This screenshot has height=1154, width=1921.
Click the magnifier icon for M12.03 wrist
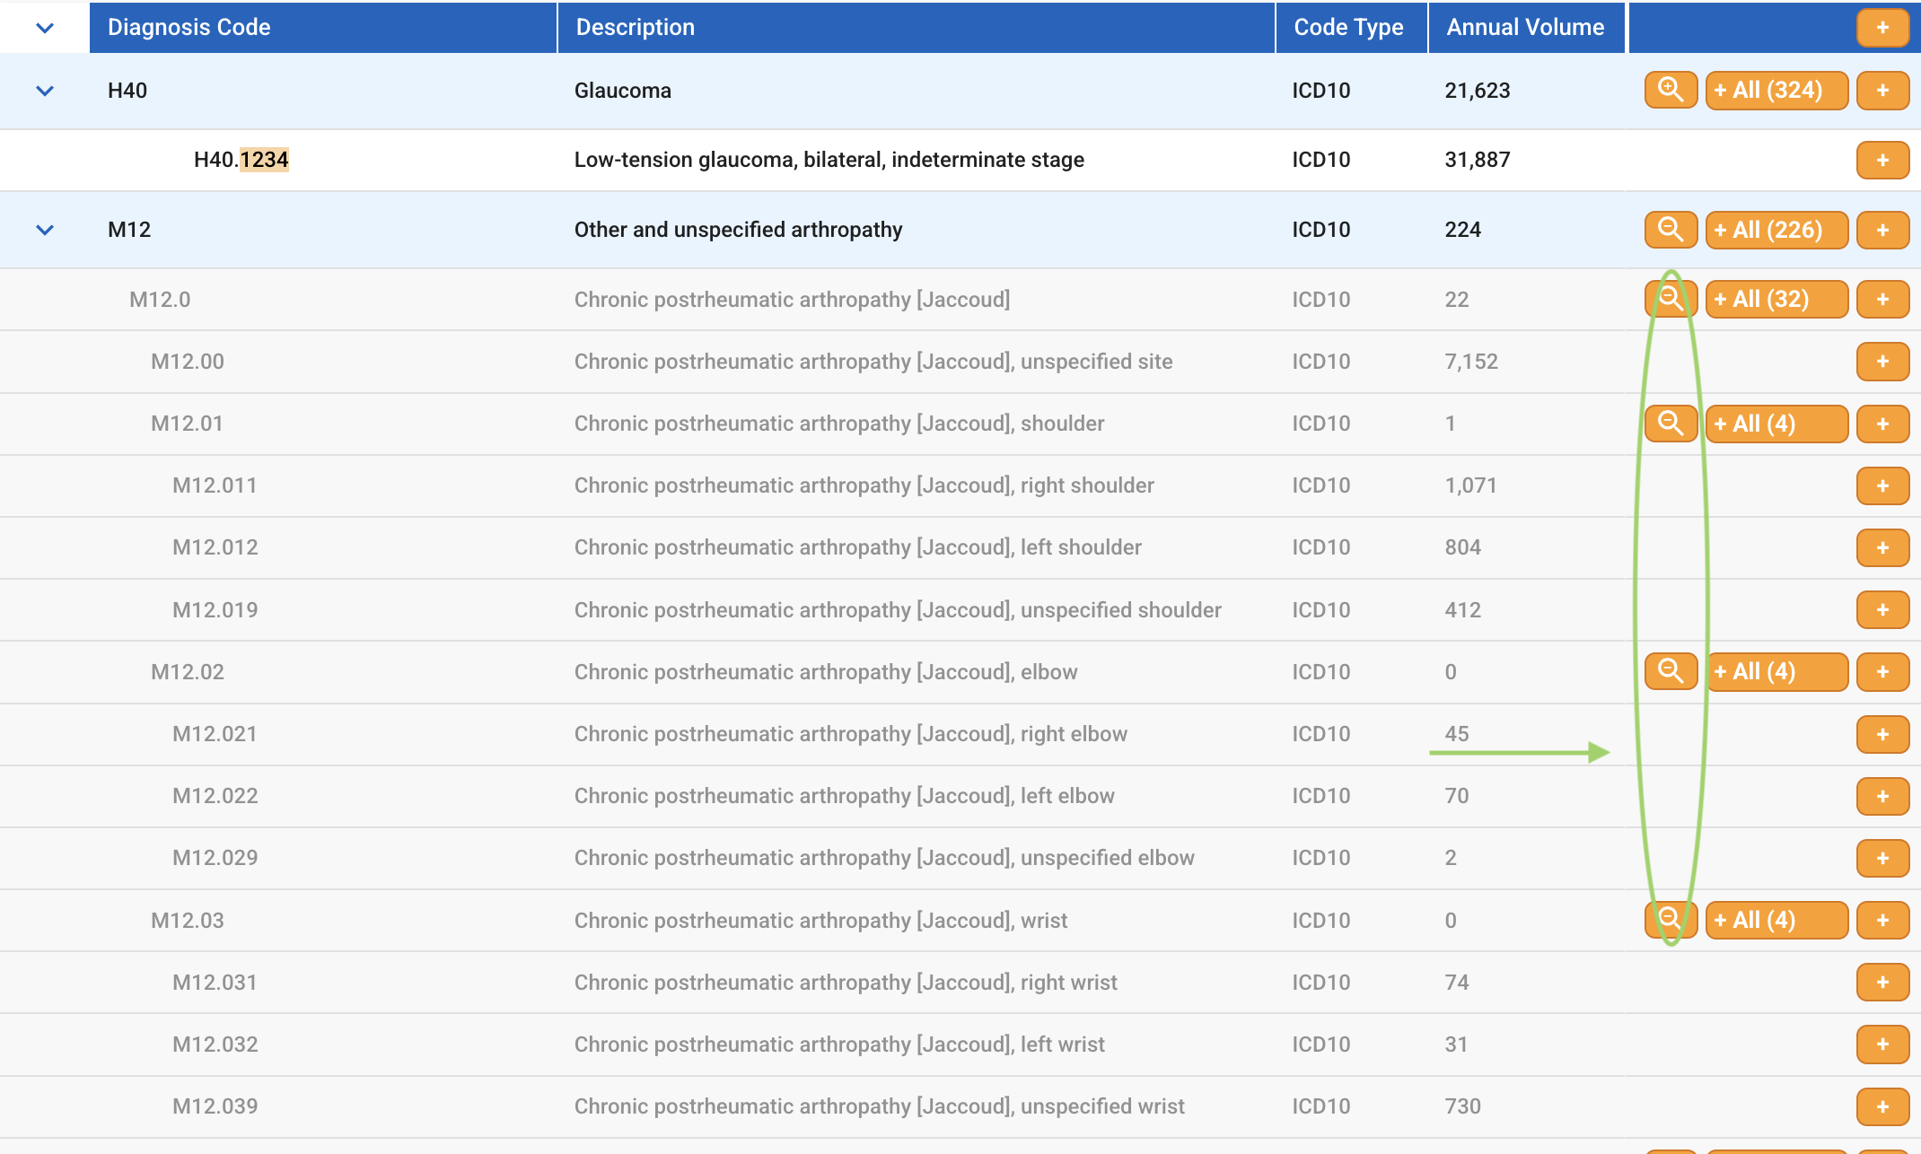pos(1671,920)
